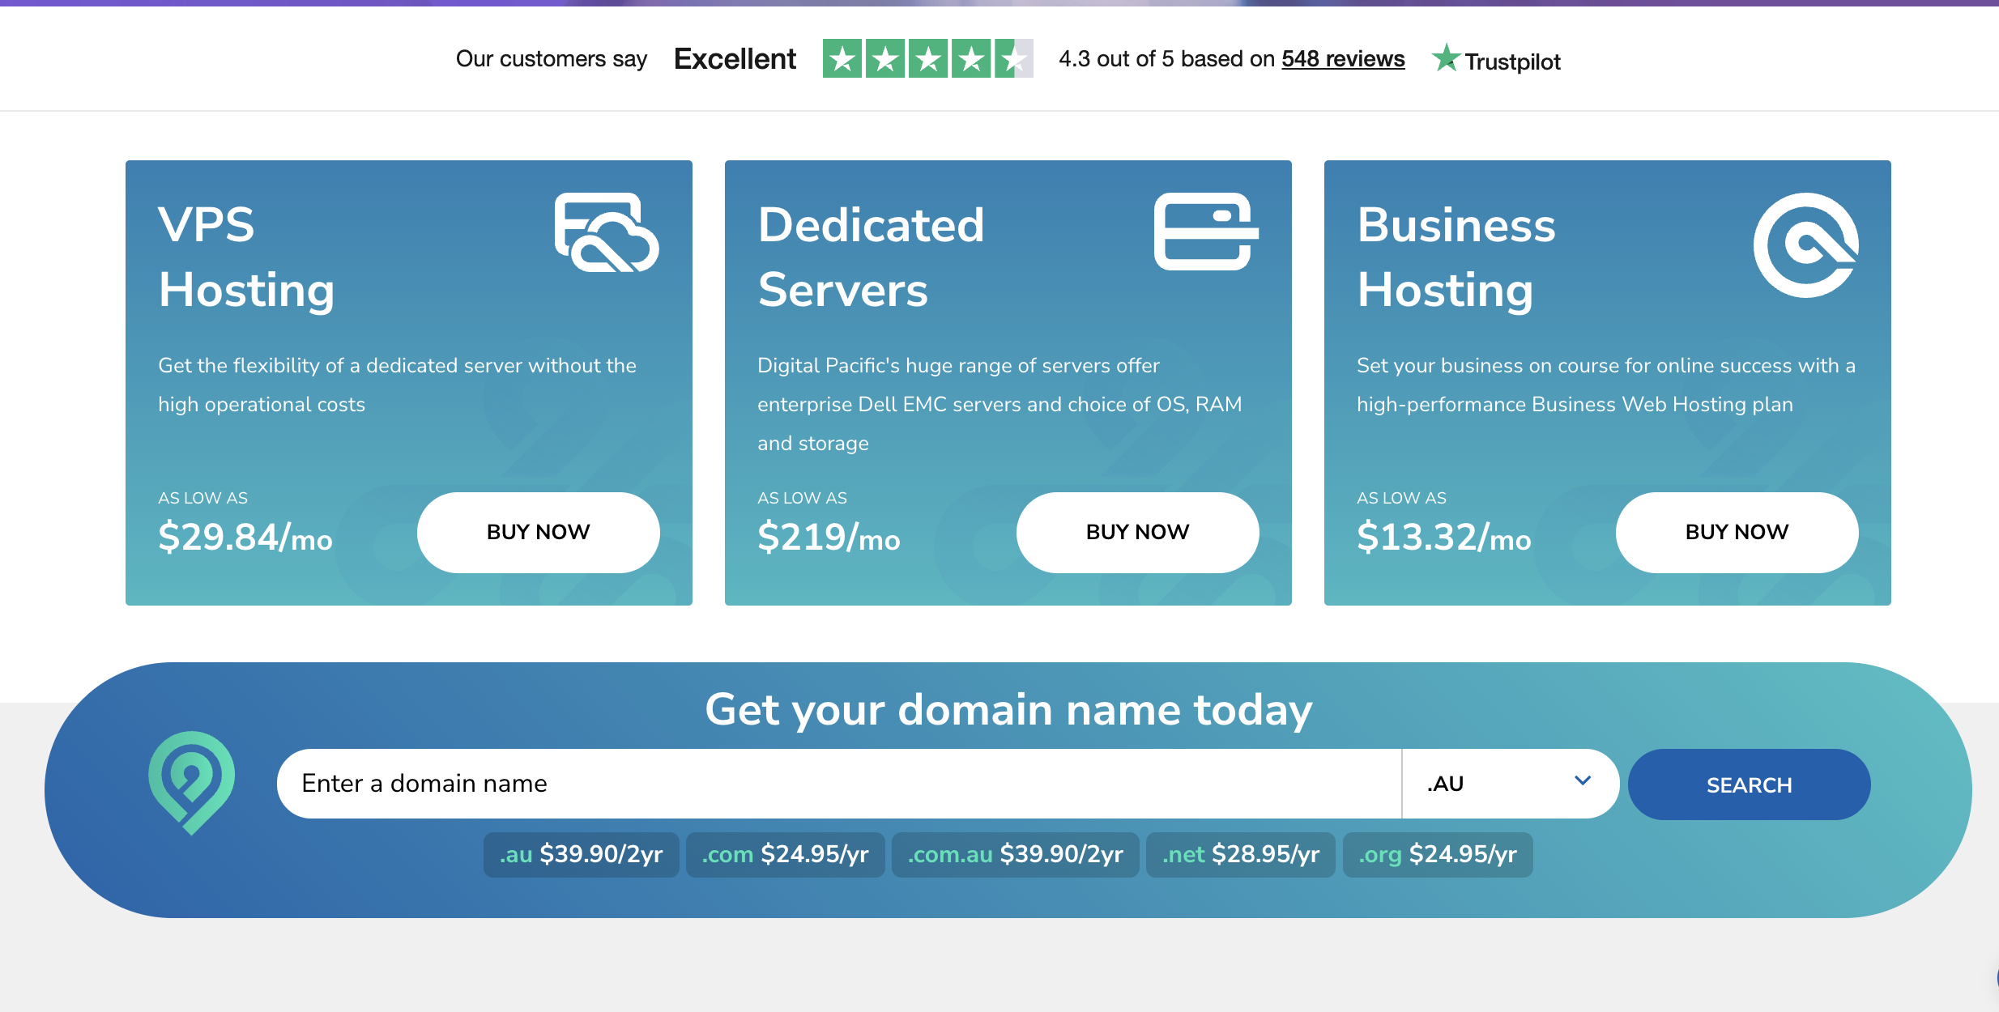The width and height of the screenshot is (1999, 1012).
Task: Click BUY NOW on Business Hosting
Action: tap(1737, 532)
